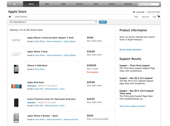170x126 pixels.
Task: Click Armbands & Cases under the iPhone 4 Bumper
Action: (x=71, y=120)
